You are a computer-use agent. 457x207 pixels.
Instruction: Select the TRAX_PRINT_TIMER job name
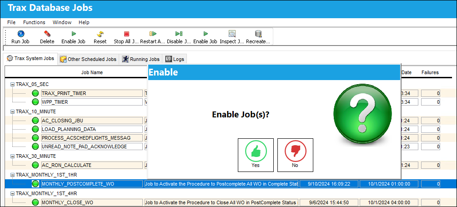point(92,93)
